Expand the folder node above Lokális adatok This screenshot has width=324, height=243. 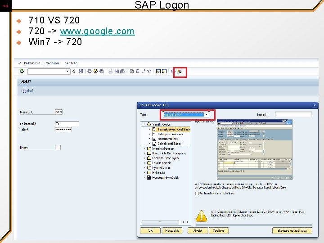tap(144, 158)
